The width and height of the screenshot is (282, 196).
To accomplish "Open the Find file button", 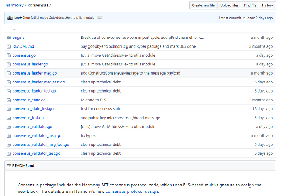I will pos(250,5).
